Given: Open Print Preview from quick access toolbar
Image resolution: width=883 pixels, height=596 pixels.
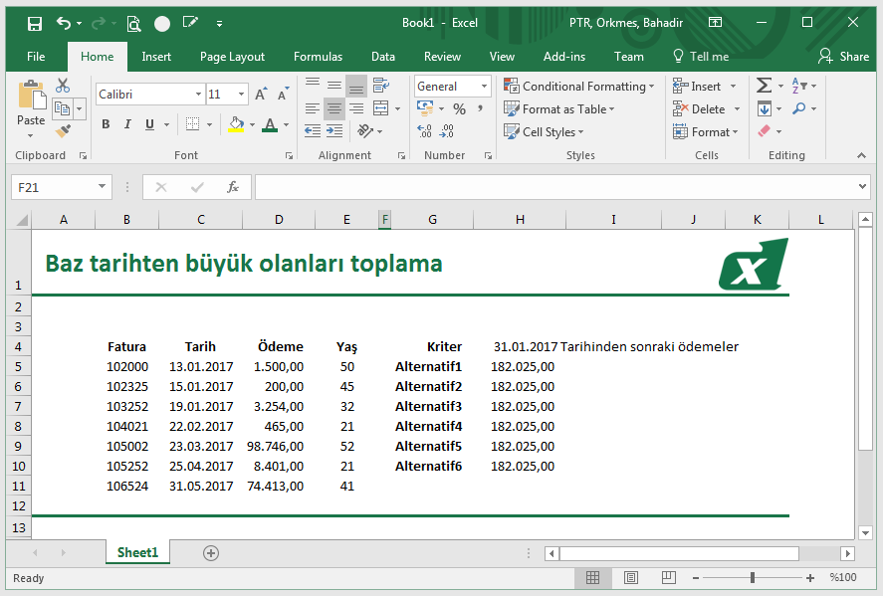Looking at the screenshot, I should click(134, 23).
